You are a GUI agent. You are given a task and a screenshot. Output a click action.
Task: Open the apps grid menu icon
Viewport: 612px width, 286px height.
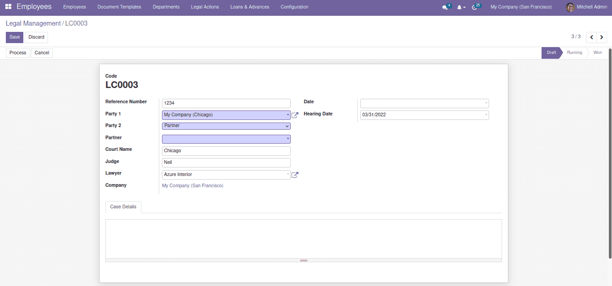[x=8, y=7]
